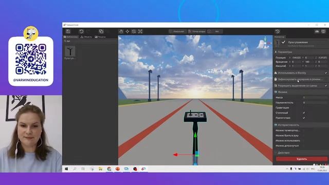329x185 pixels.
Task: Click the Позиция X value field
Action: tap(297, 58)
